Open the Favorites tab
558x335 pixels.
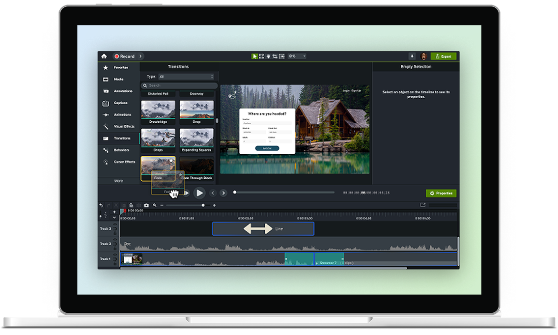[x=118, y=67]
